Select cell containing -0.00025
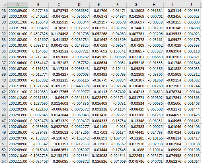The width and height of the screenshot is (202, 163). pyautogui.click(x=154, y=126)
